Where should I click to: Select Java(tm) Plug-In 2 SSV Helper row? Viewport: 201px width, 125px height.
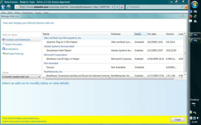click(x=113, y=42)
